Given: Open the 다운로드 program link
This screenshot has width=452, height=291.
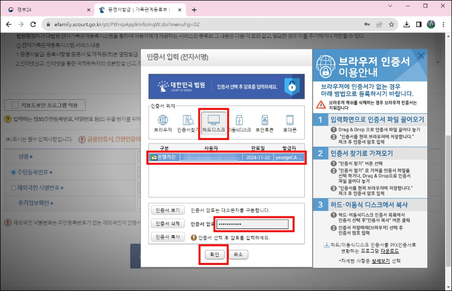Looking at the screenshot, I should 390,251.
